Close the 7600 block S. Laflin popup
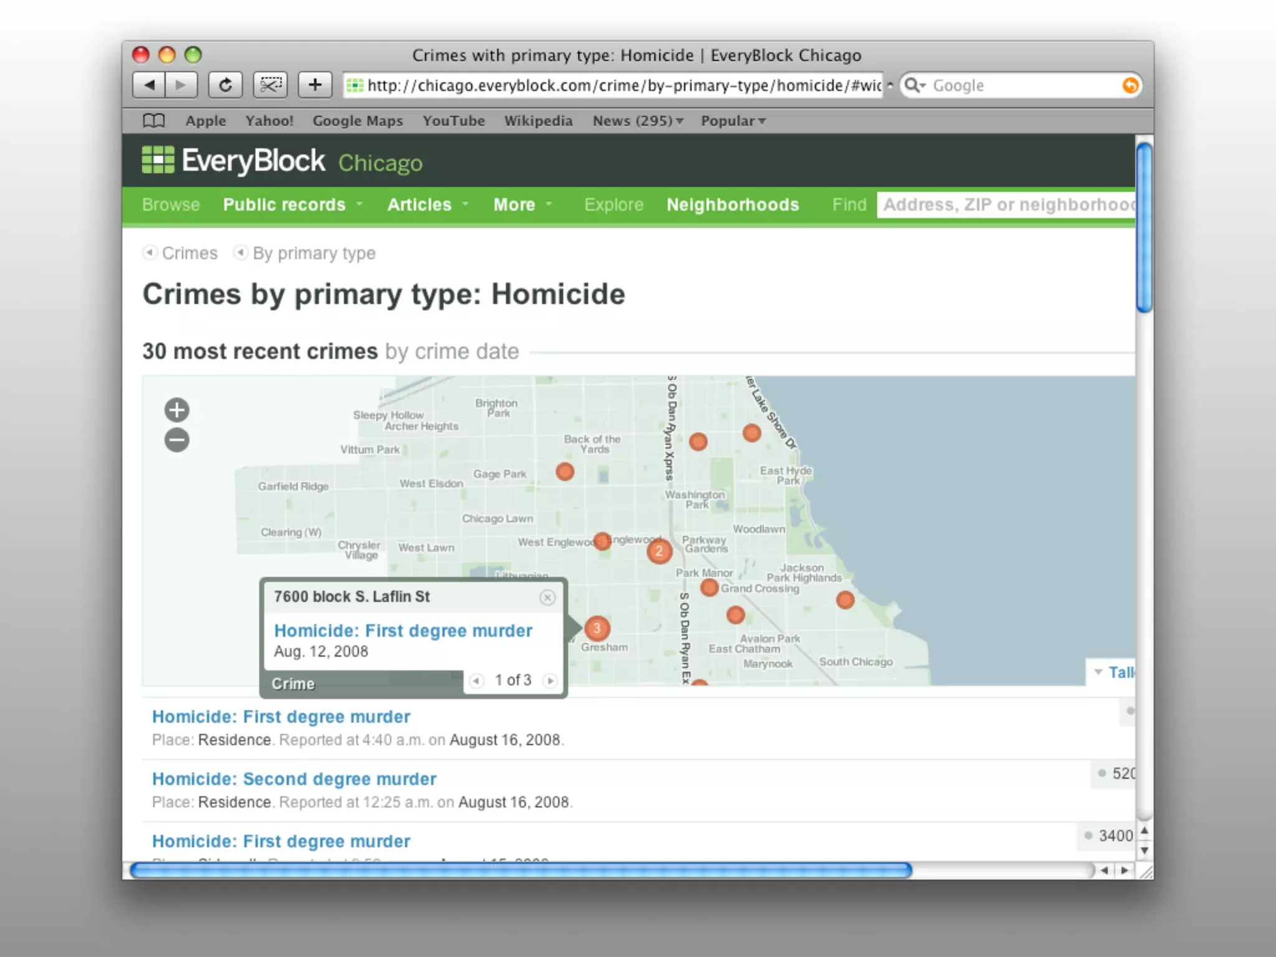The height and width of the screenshot is (957, 1276). coord(547,598)
